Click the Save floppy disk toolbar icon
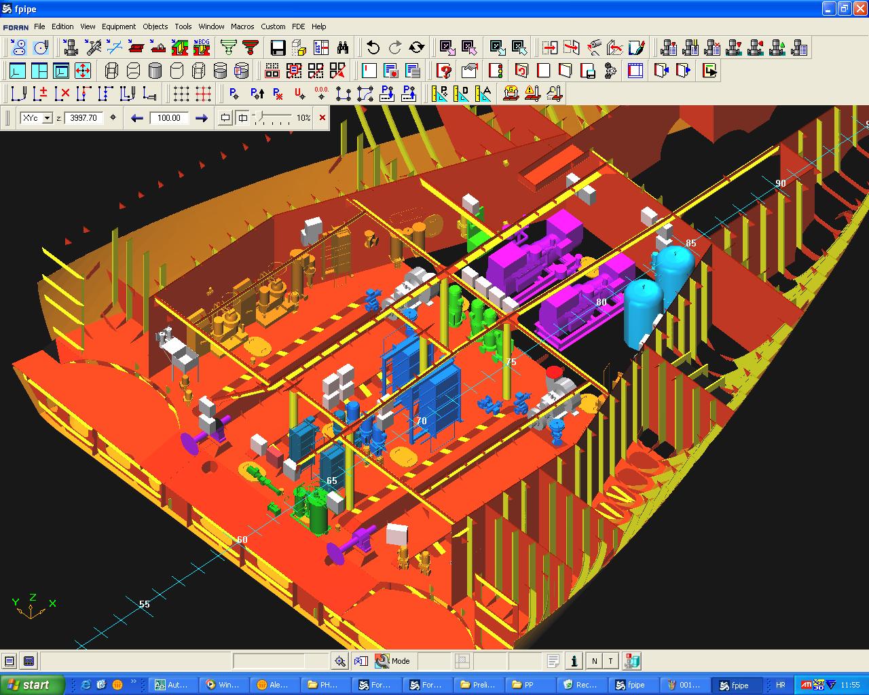 click(277, 49)
